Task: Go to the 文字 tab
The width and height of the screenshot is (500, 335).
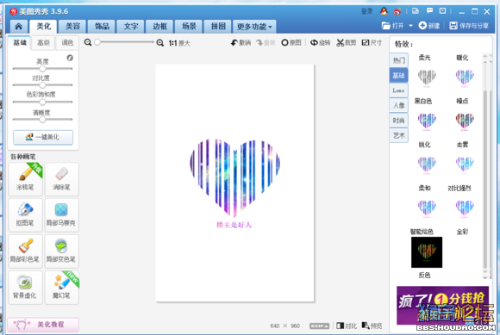Action: 131,27
